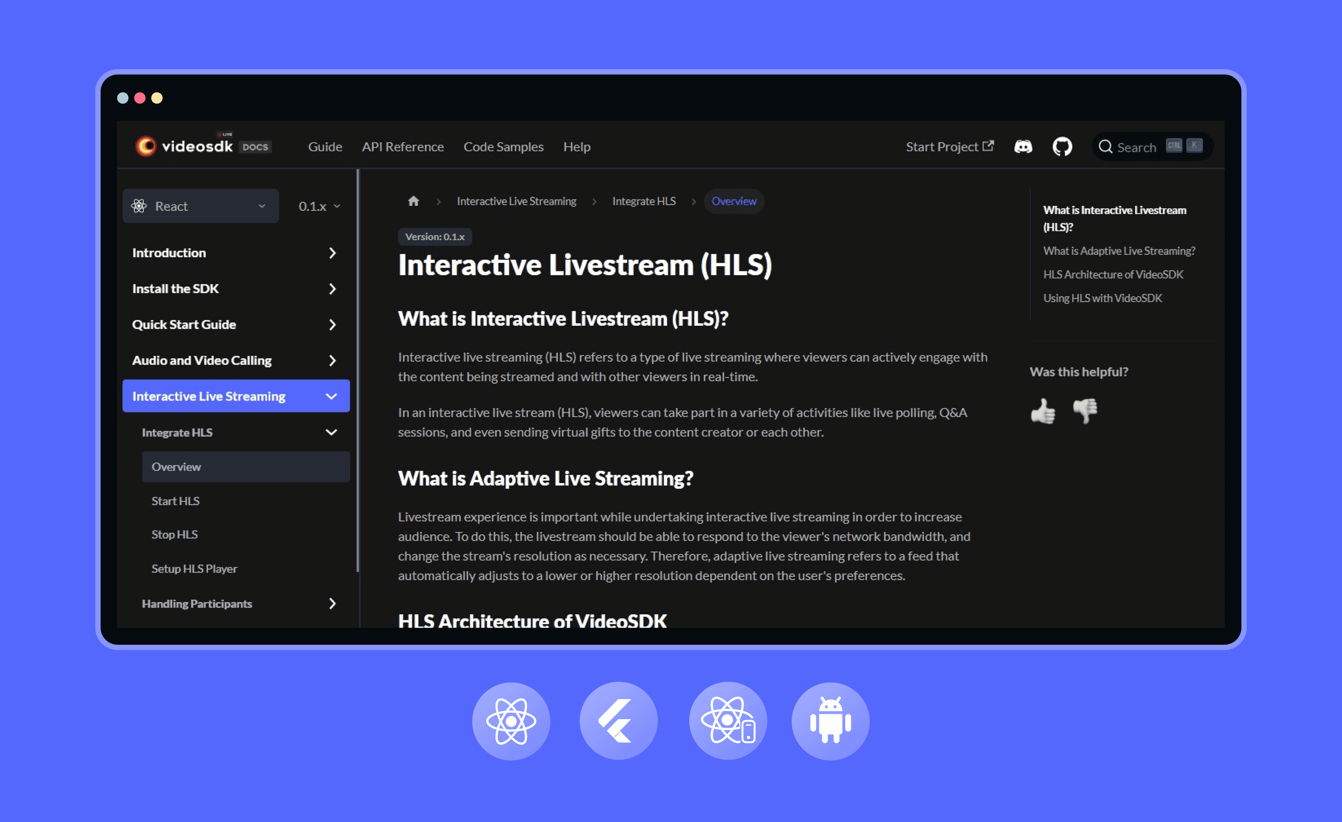Jump to What is Interactive Livestream (HLS)?

(x=1114, y=219)
